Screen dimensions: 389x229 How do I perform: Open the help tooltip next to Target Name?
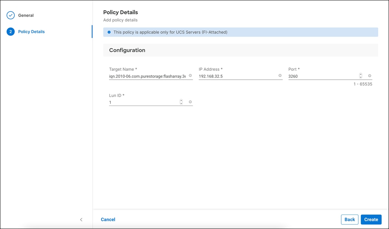(x=190, y=76)
